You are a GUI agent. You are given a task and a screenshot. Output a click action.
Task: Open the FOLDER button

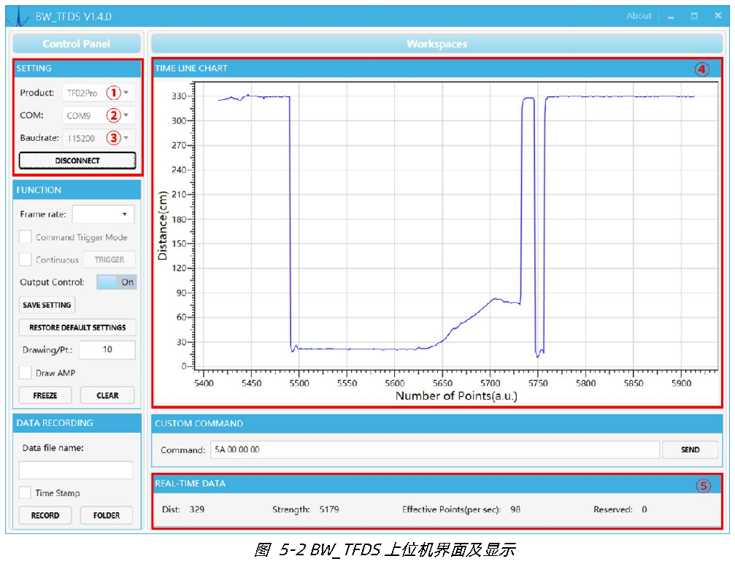107,515
